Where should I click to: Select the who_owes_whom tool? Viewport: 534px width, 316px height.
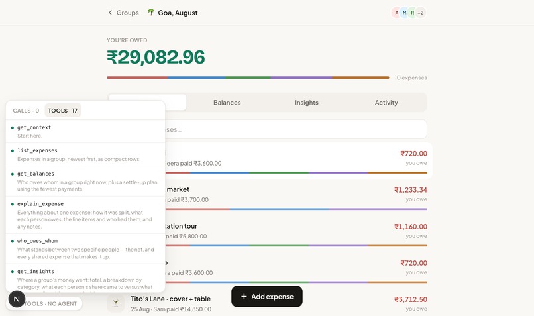point(85,248)
